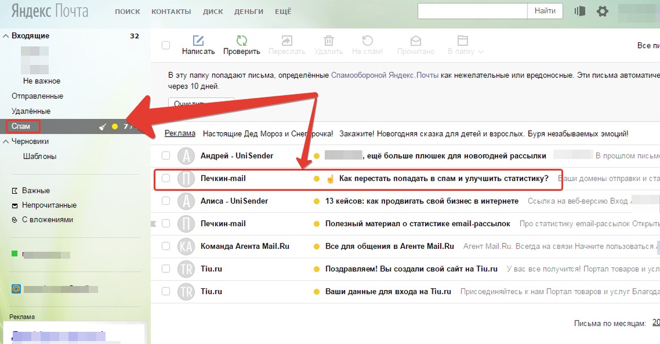660x344 pixels.
Task: Open the themes icon beside gear
Action: [x=579, y=11]
